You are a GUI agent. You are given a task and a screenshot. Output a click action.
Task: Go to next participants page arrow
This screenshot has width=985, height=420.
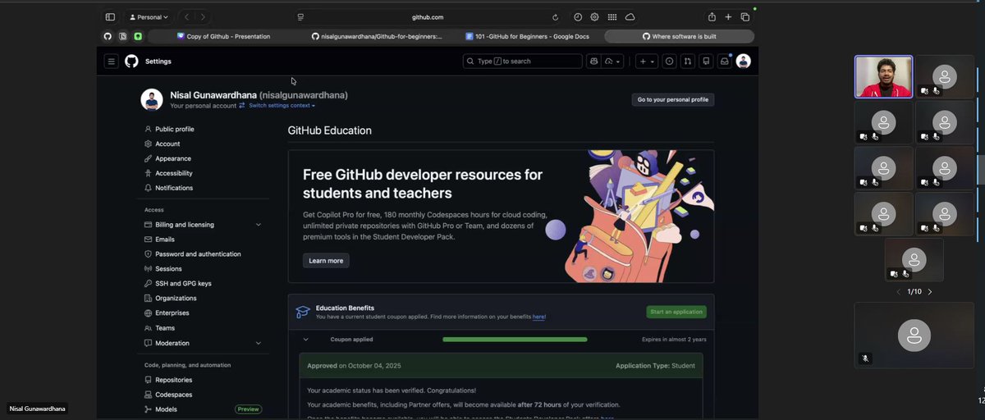click(x=929, y=292)
